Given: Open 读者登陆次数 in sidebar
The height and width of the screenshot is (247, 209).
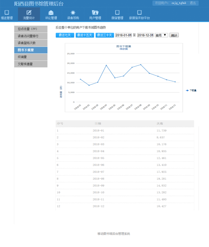Looking at the screenshot, I should (31, 43).
